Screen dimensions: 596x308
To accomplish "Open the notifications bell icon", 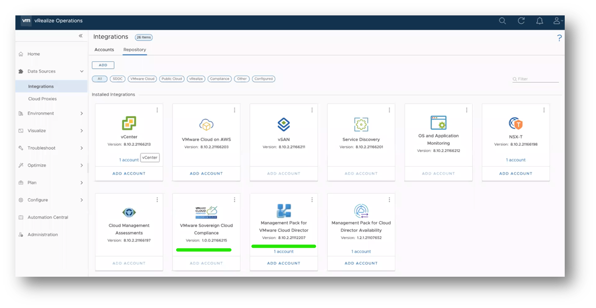I will [x=540, y=21].
